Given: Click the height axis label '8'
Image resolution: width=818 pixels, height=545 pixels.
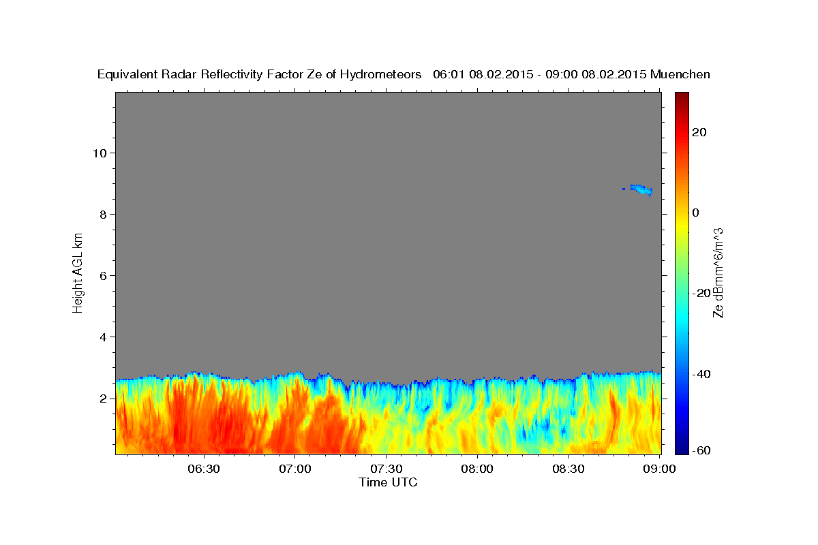Looking at the screenshot, I should (104, 214).
